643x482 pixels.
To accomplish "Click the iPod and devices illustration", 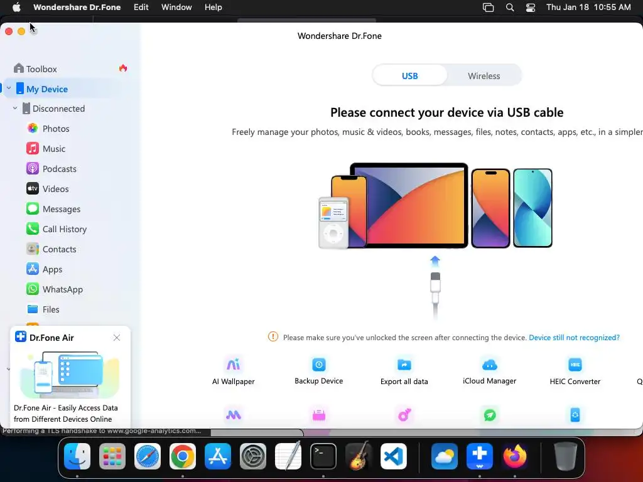I will [x=435, y=206].
